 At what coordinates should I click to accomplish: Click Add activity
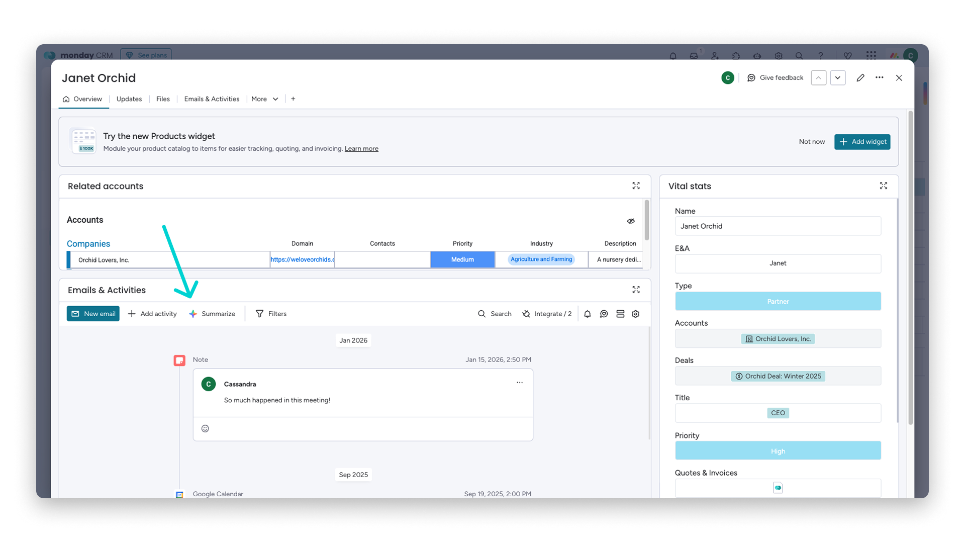click(x=152, y=314)
